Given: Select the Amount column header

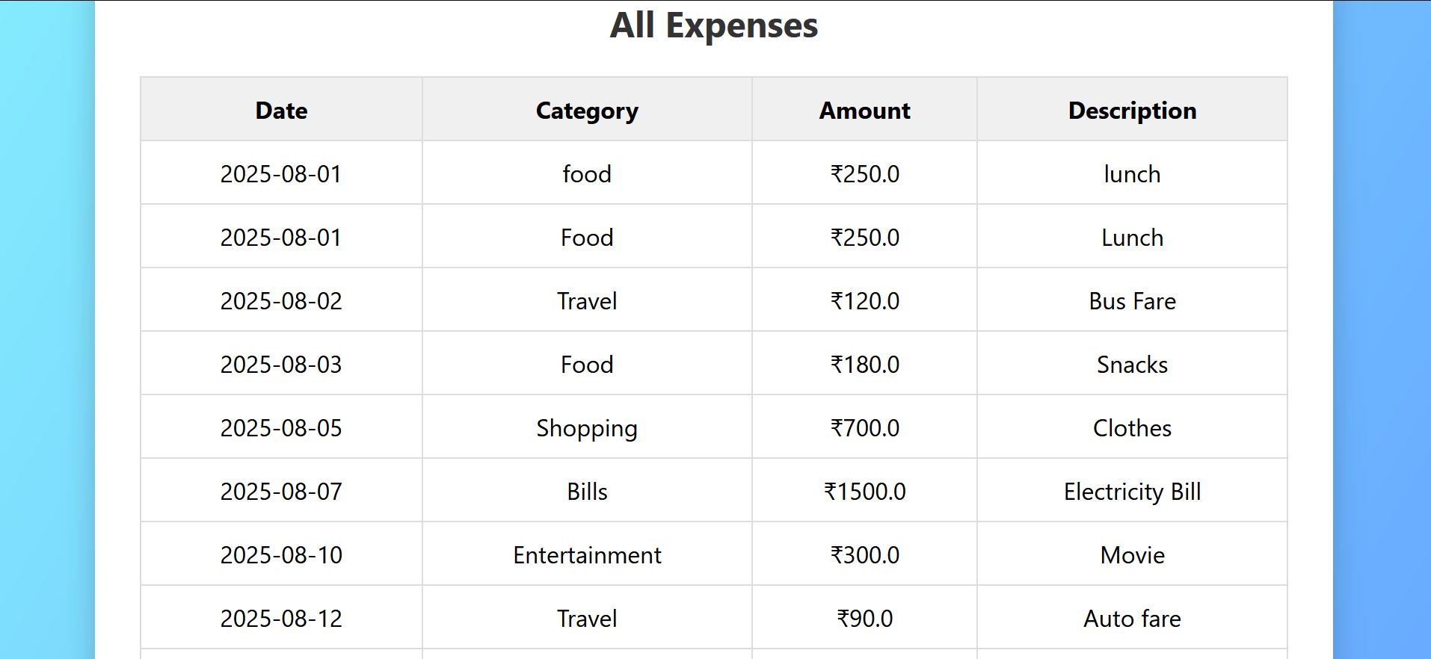Looking at the screenshot, I should [x=864, y=110].
